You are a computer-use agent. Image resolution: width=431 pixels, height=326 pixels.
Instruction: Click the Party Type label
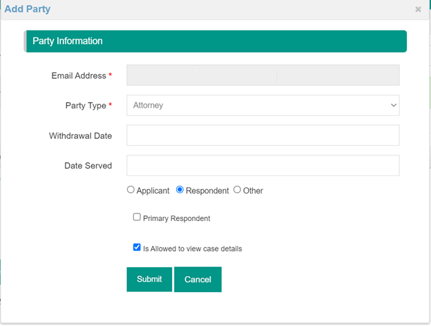[86, 106]
